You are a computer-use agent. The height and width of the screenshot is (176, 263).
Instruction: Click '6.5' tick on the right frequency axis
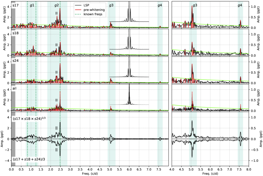coord(220,169)
